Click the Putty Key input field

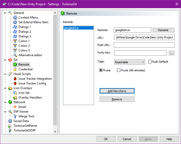point(140,53)
